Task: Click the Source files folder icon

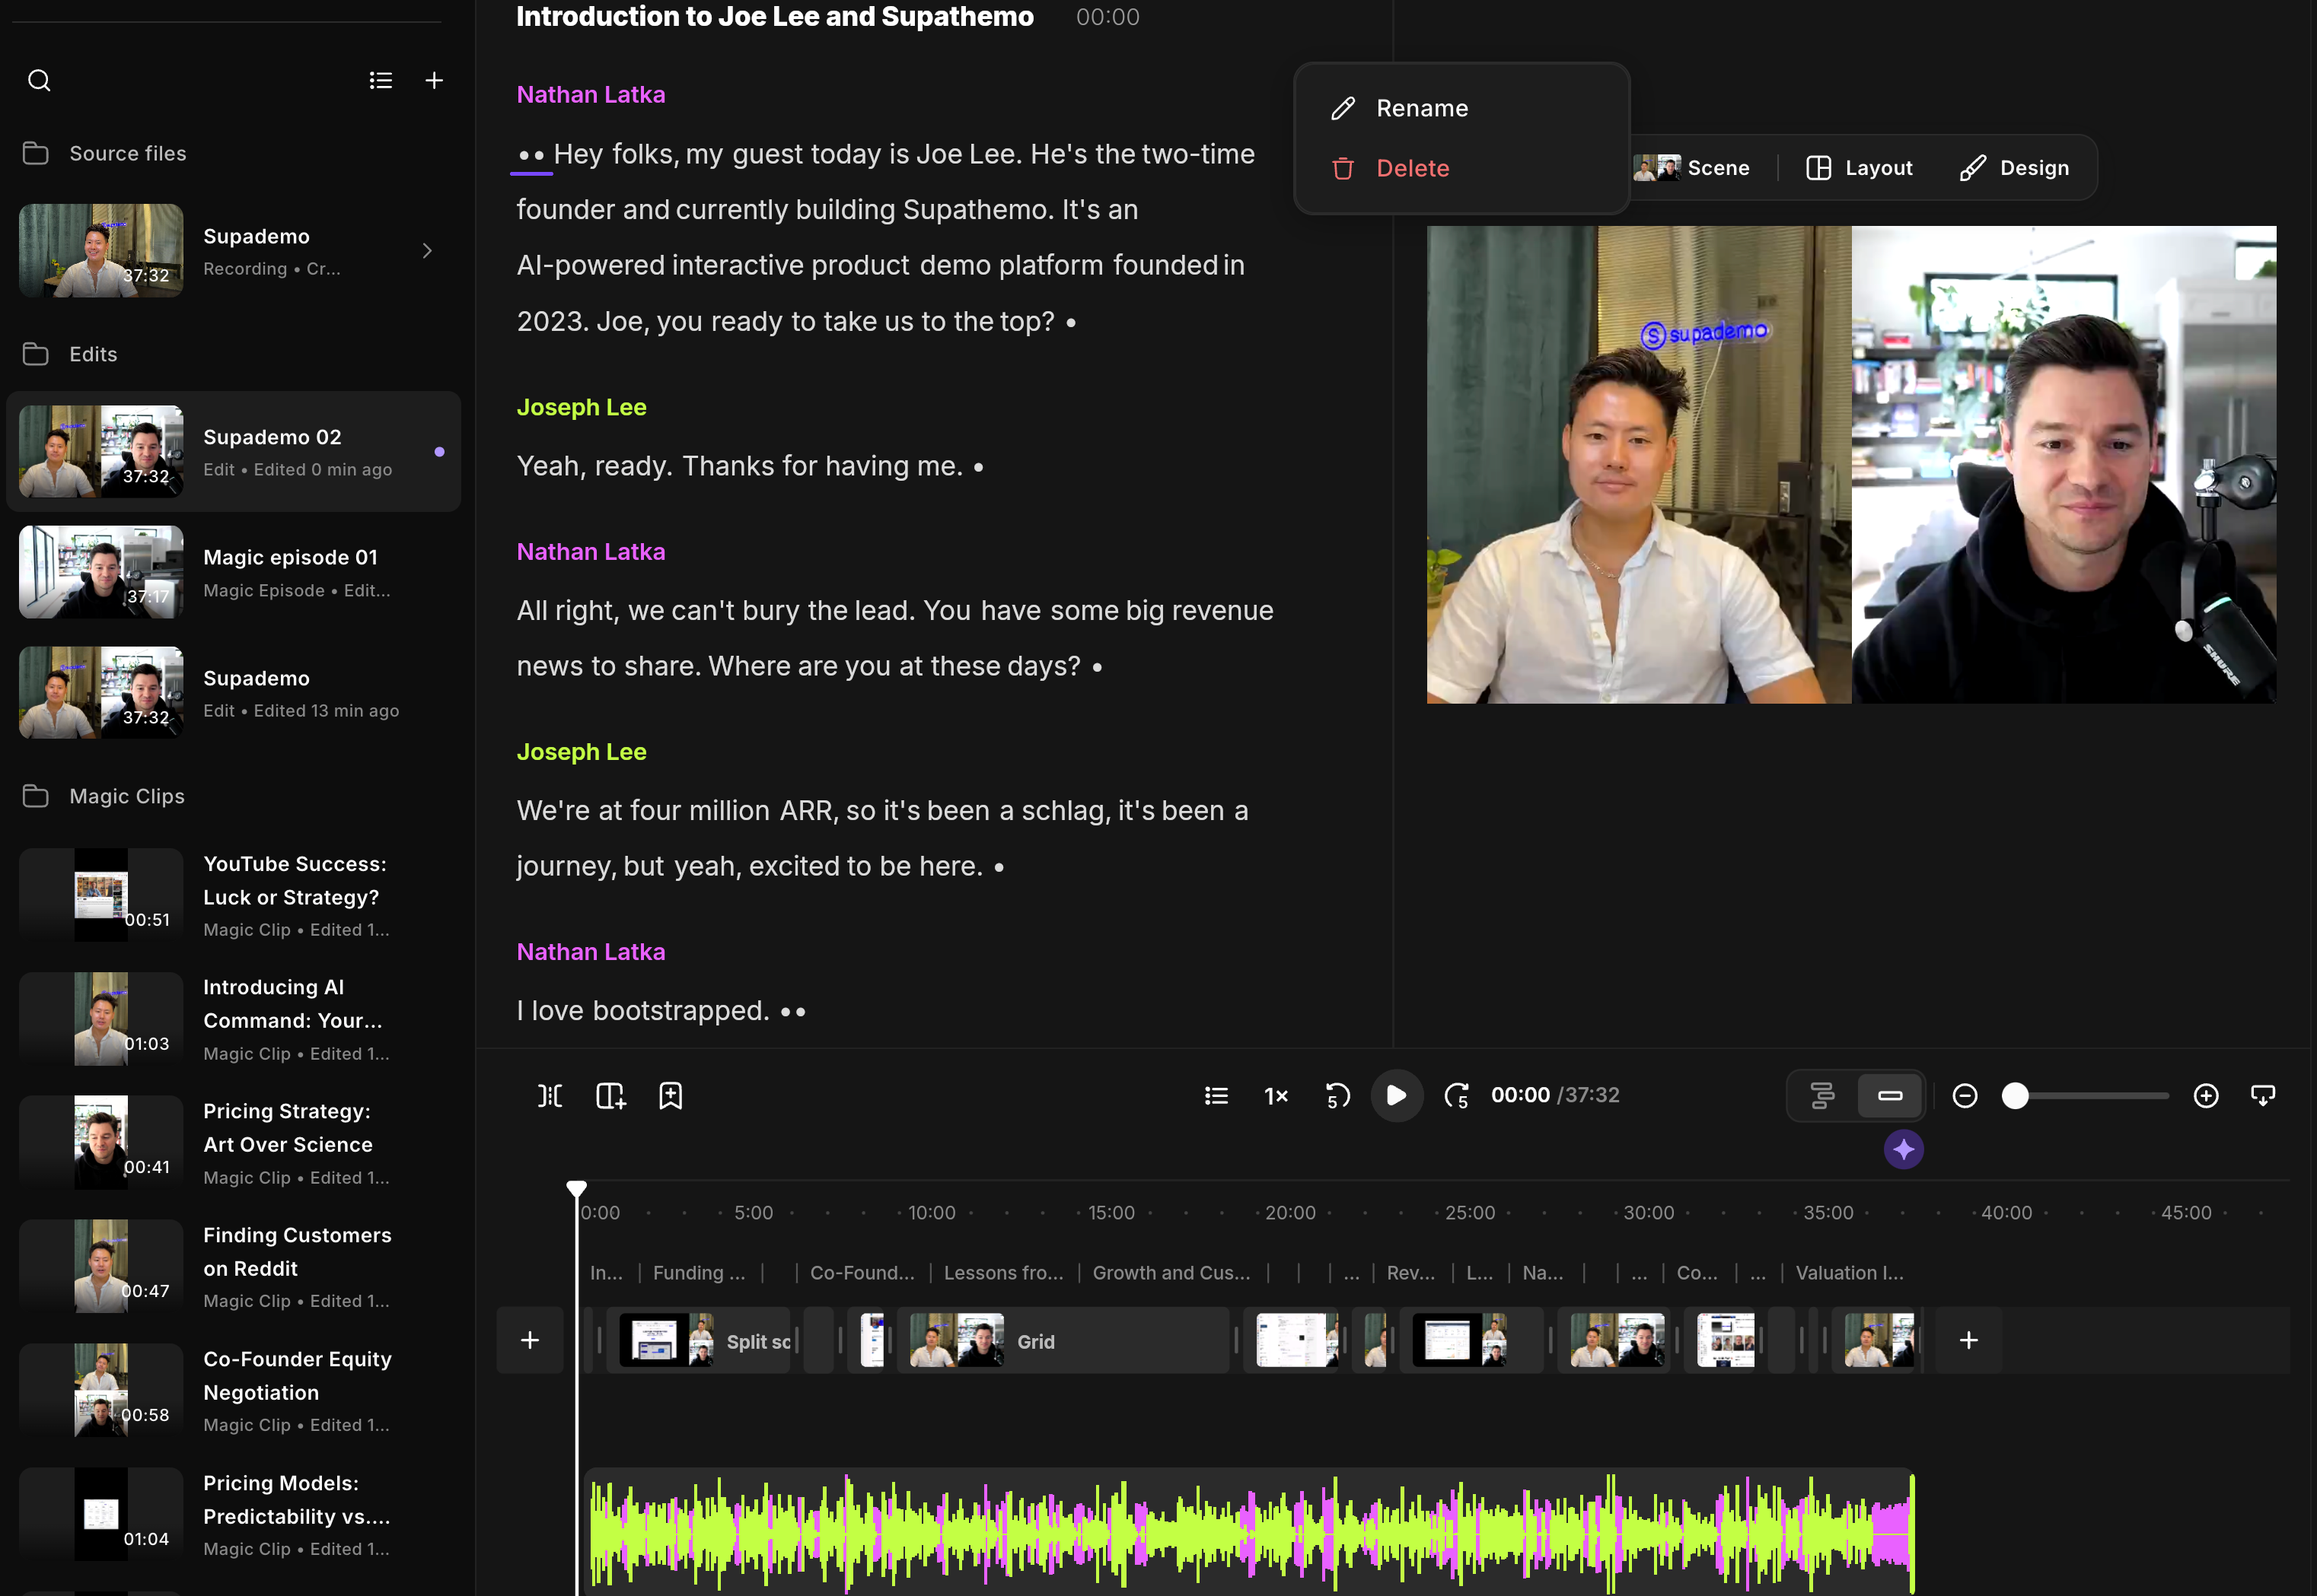Action: [36, 153]
